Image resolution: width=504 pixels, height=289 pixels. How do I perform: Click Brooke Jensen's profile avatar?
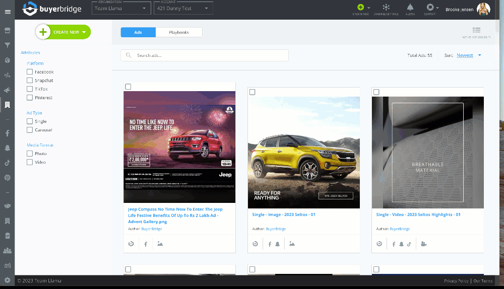tap(483, 9)
